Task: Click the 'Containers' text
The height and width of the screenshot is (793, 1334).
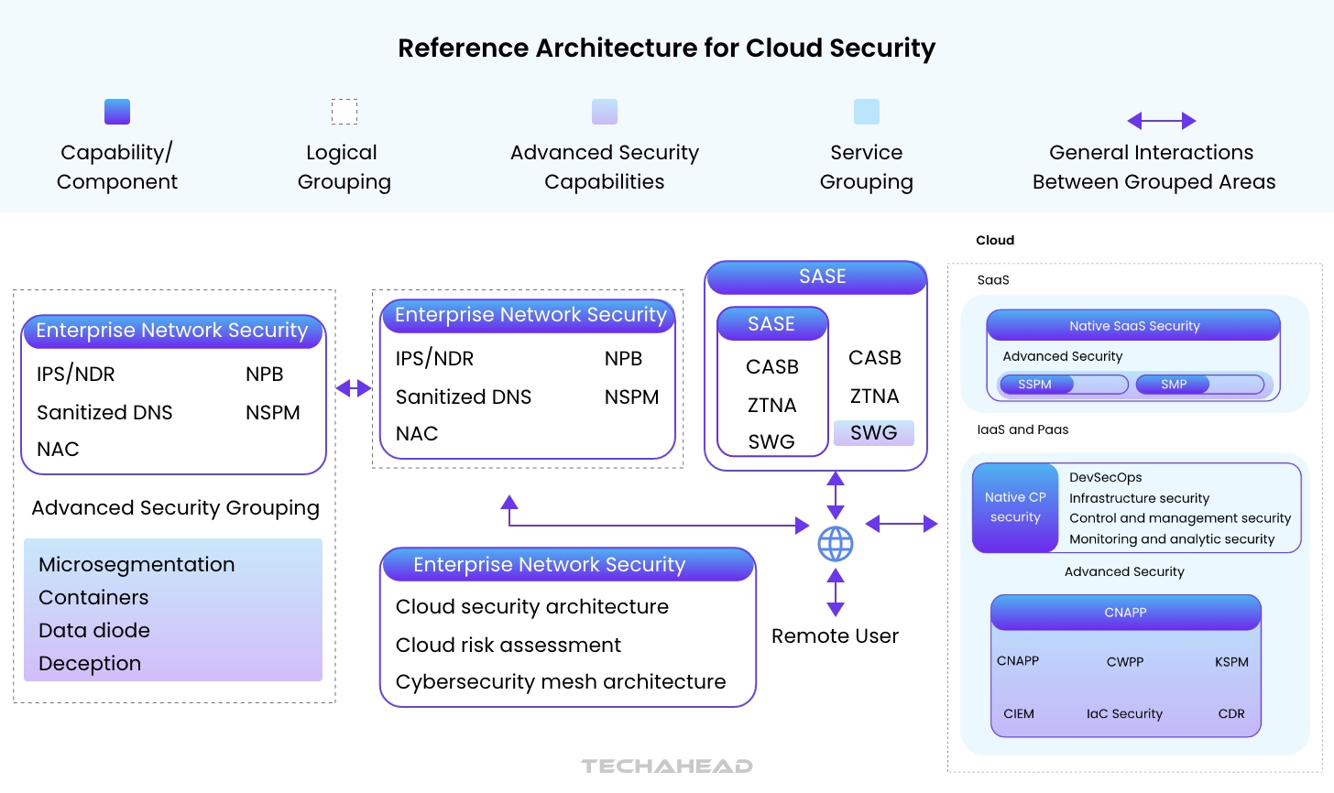Action: click(93, 597)
